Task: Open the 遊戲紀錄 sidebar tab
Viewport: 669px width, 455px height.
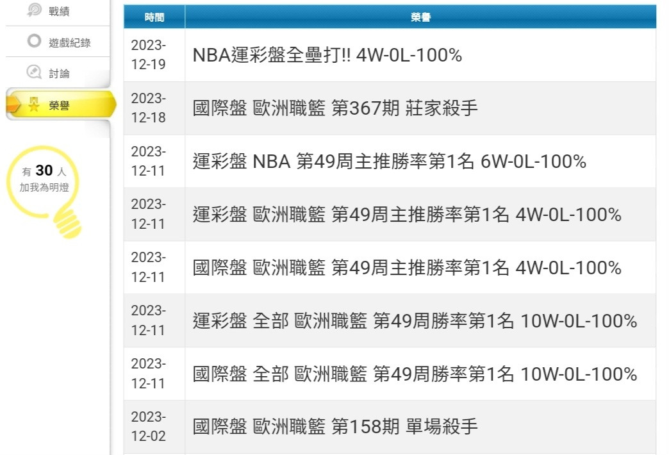Action: pyautogui.click(x=58, y=42)
